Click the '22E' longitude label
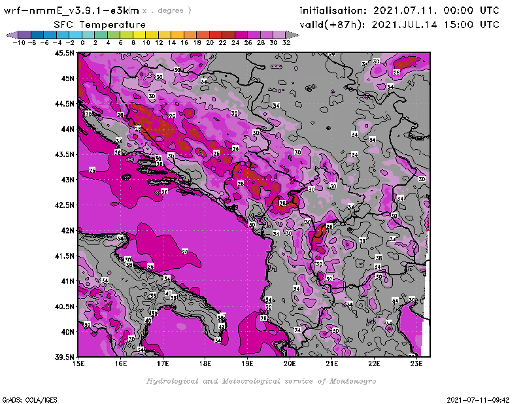Viewport: 523px width, 404px height. (374, 363)
